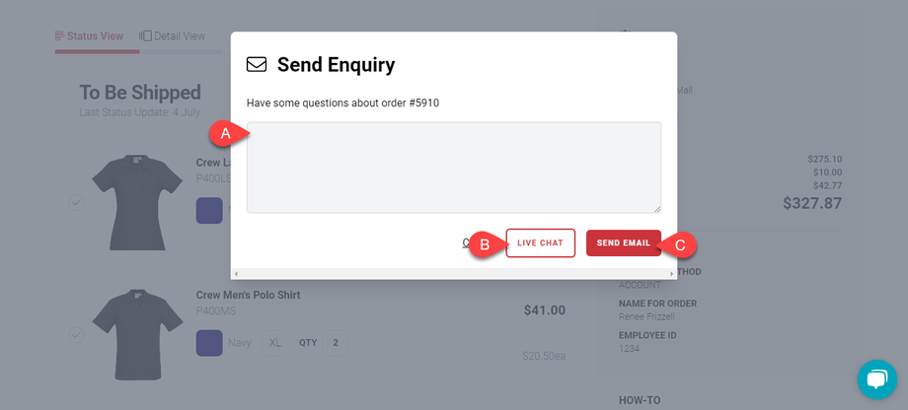This screenshot has height=410, width=908.
Task: Click the Status View tab icon
Action: [x=59, y=36]
